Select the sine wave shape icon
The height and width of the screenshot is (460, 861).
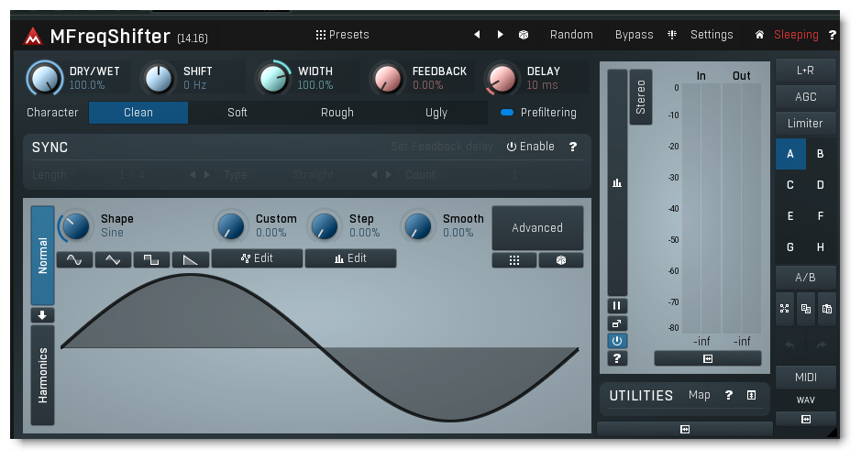(x=74, y=259)
